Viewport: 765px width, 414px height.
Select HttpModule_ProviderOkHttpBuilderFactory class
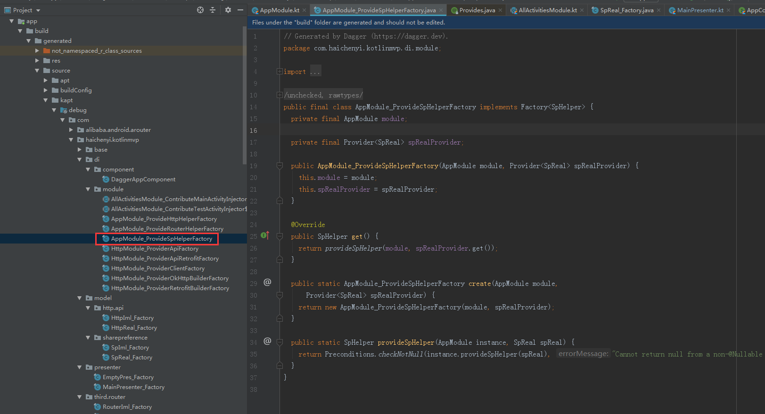[170, 278]
